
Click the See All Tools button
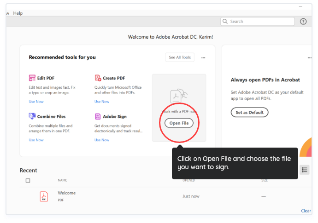point(180,57)
